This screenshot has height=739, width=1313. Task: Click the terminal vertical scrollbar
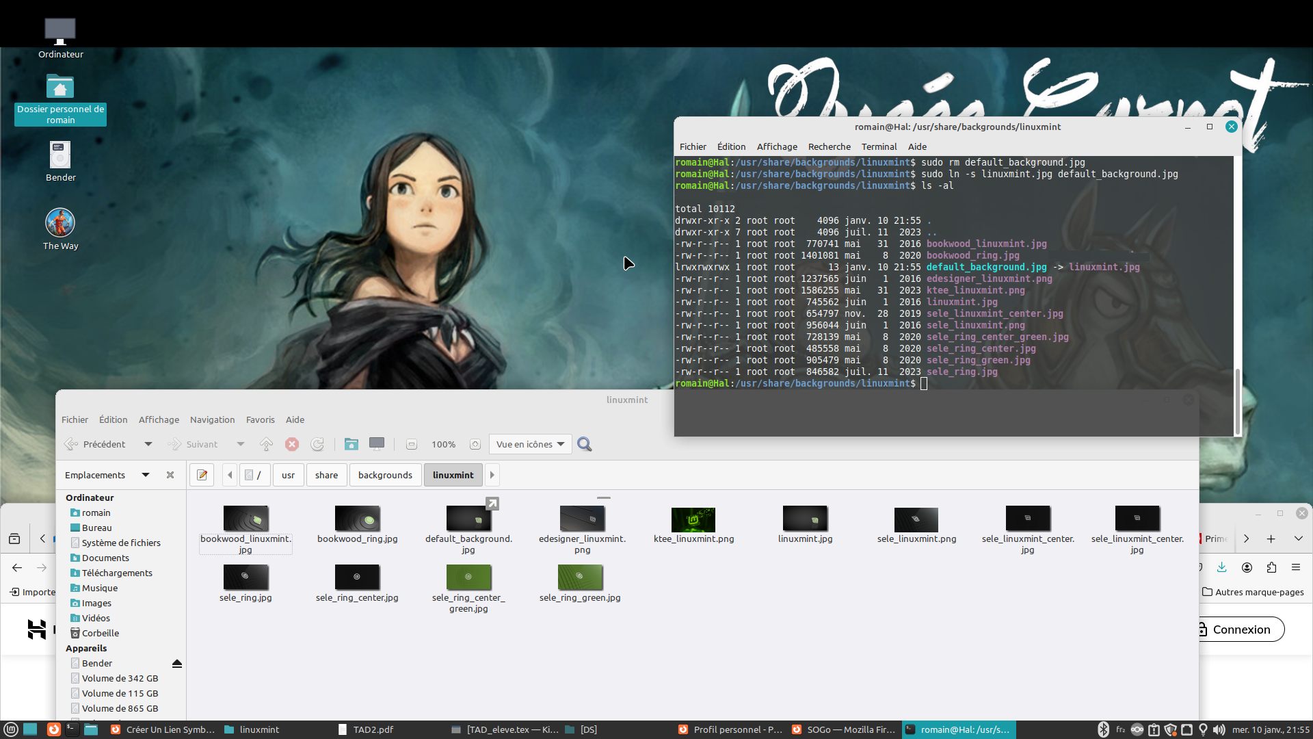pos(1236,400)
